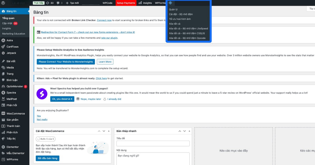Open pending comments via speech bubble icon
315x165 pixels.
pyautogui.click(x=58, y=3)
